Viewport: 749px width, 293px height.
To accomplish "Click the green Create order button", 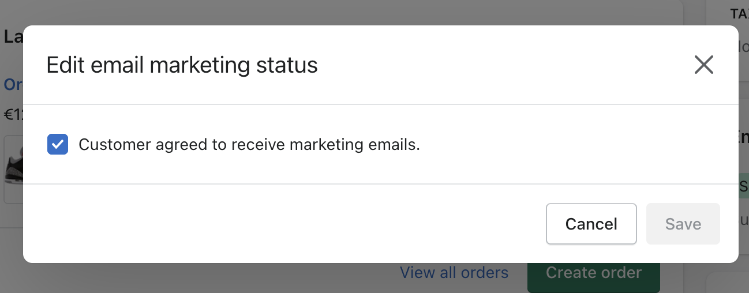I will click(x=593, y=273).
